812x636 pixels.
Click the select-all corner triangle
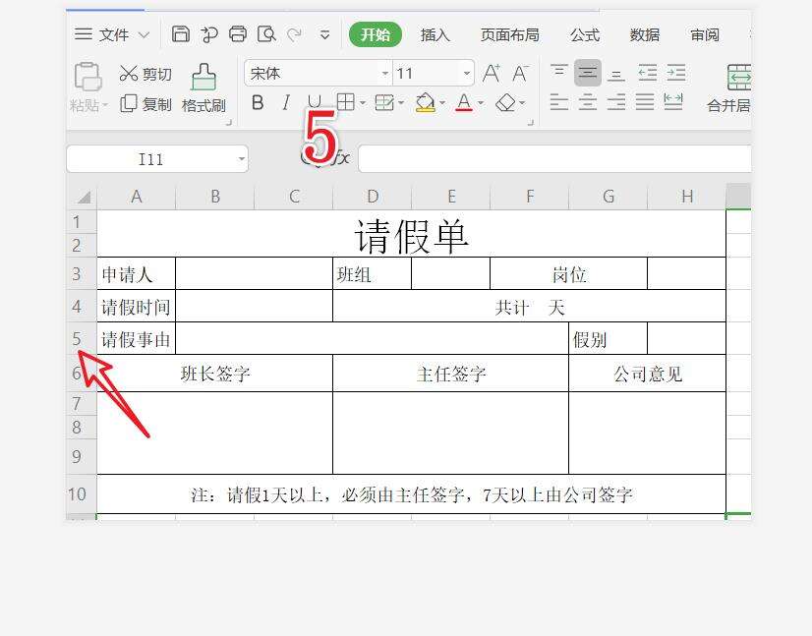84,197
